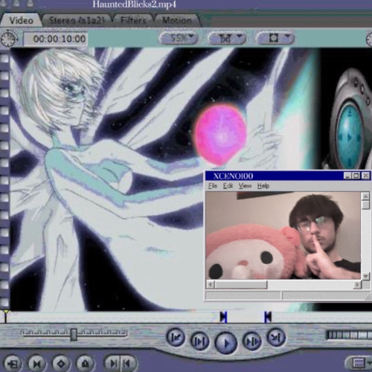Click the Play button in transport controls
This screenshot has width=372, height=372.
(225, 343)
